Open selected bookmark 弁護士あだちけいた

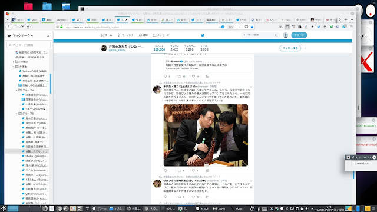pyautogui.click(x=35, y=151)
